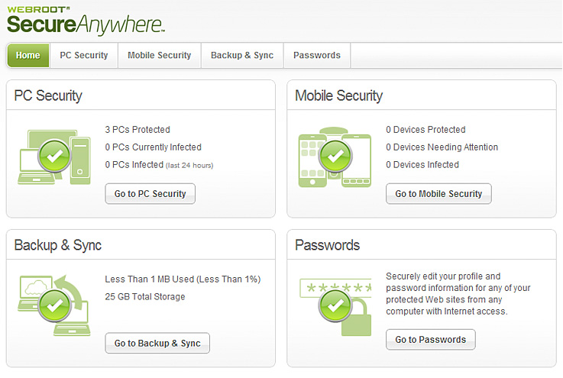Click the PC Security computers icon
This screenshot has width=563, height=378.
53,157
